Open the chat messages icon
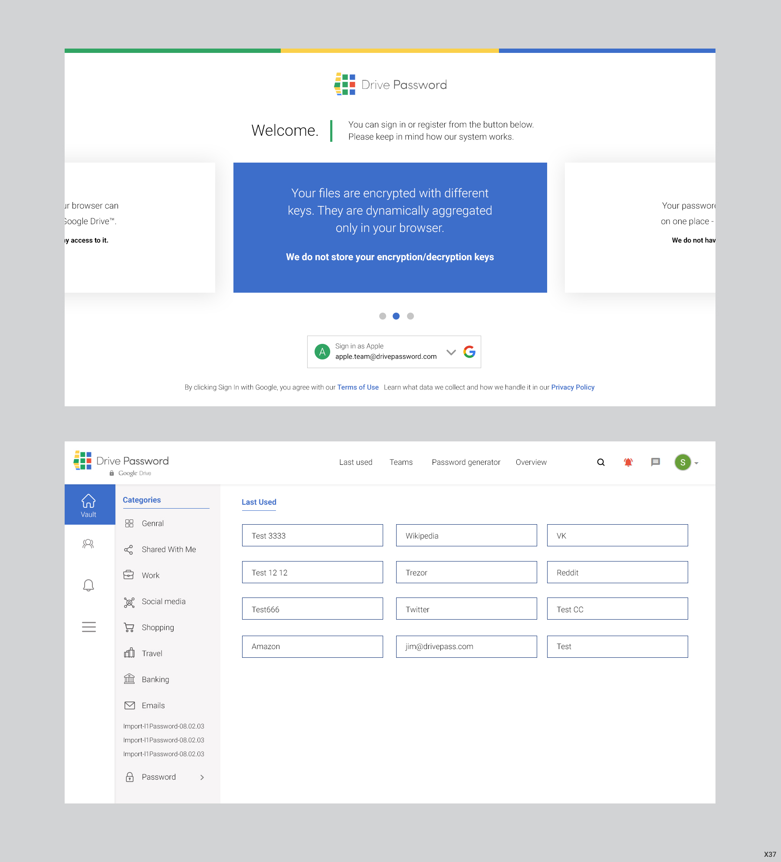Image resolution: width=781 pixels, height=862 pixels. [x=655, y=462]
